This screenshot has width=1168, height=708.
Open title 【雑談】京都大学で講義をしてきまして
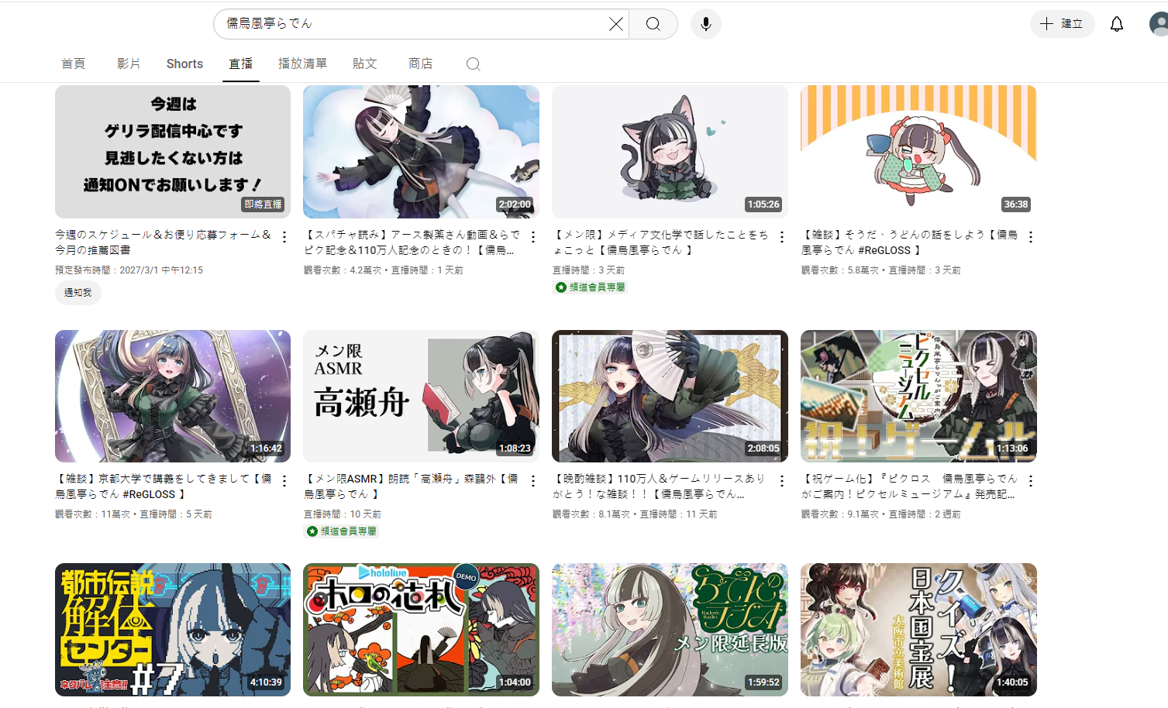163,486
